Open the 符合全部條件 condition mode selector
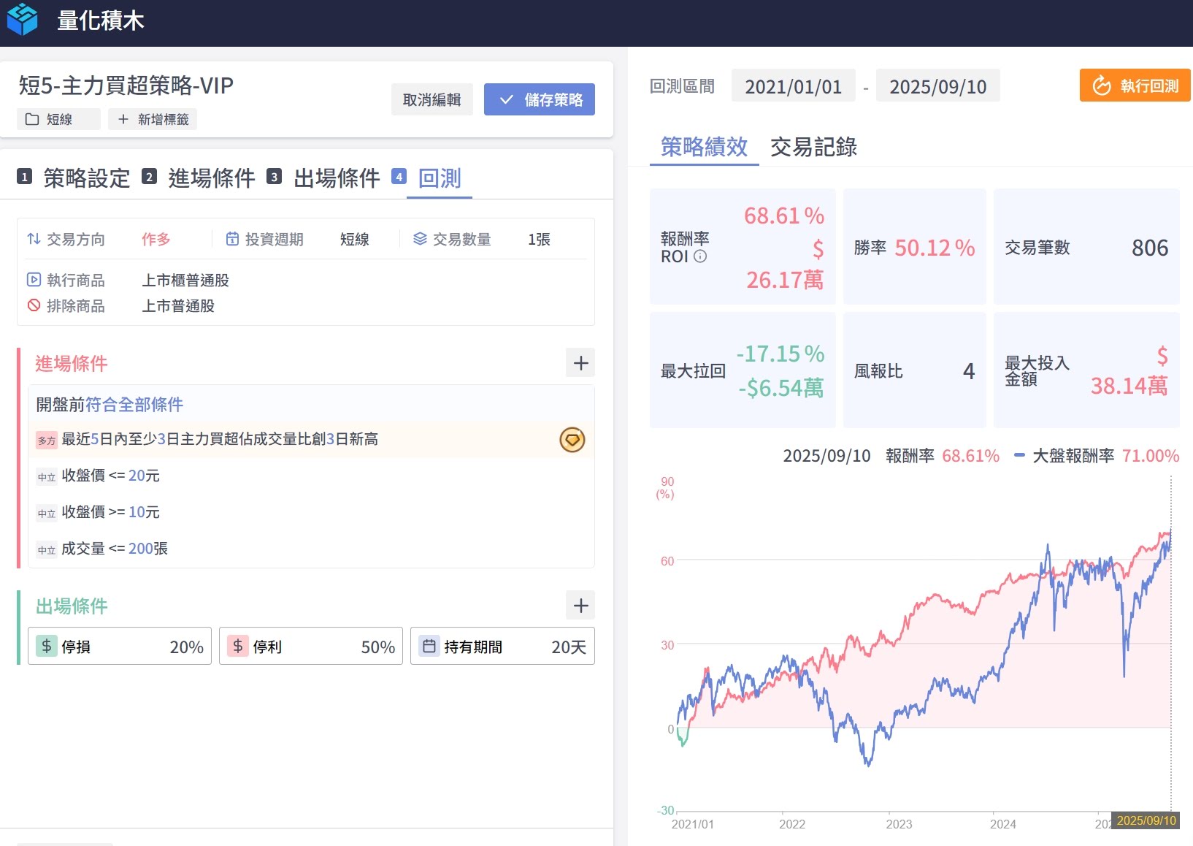 pos(134,405)
